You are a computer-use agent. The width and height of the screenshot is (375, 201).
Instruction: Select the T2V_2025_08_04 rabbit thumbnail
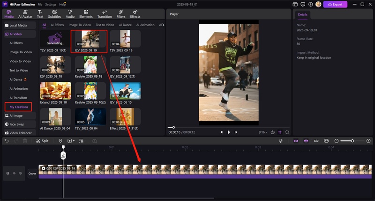[x=90, y=116]
